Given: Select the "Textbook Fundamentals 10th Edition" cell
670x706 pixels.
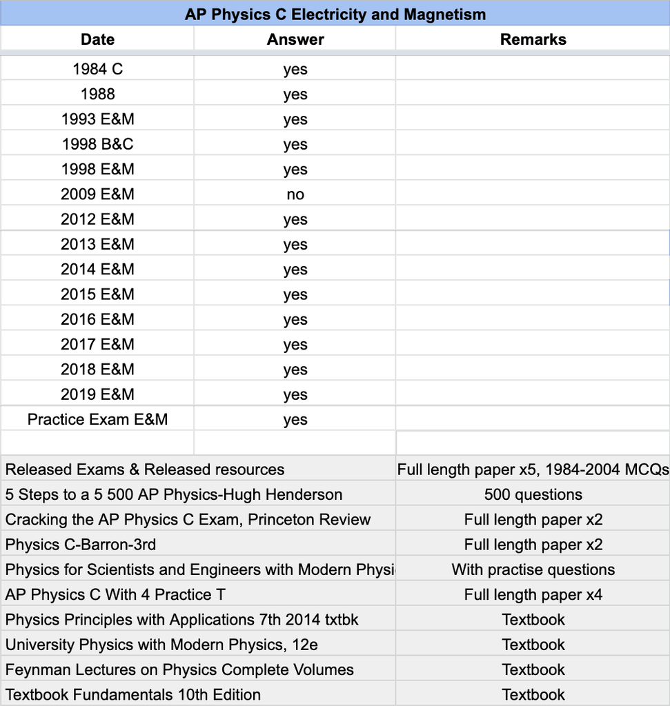Looking at the screenshot, I should [133, 694].
